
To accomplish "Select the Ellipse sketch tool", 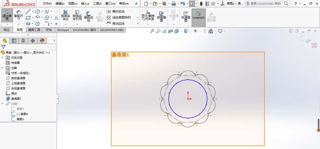I will 47,18.
